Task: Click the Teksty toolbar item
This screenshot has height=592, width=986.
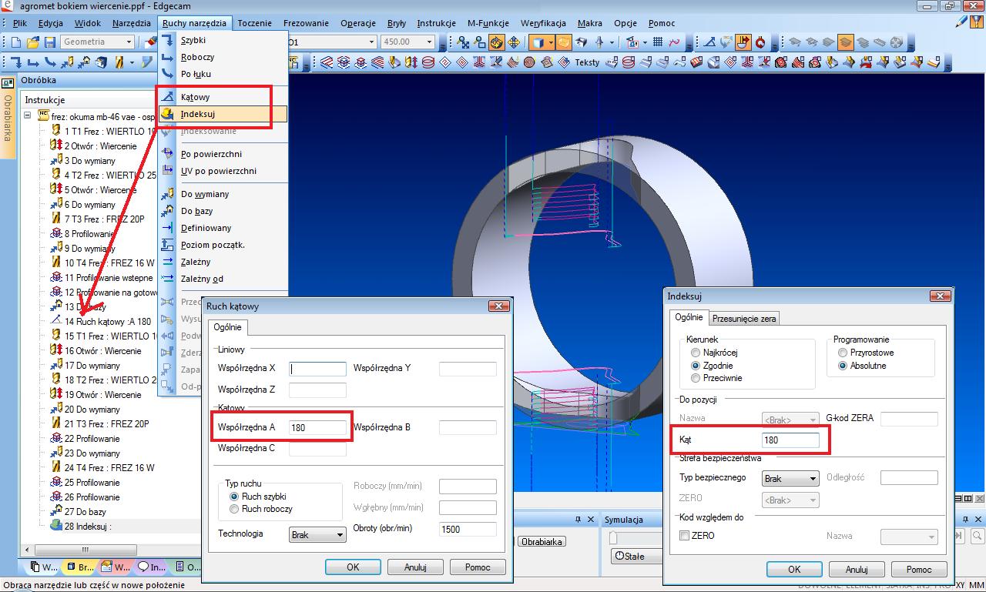Action: click(x=587, y=62)
